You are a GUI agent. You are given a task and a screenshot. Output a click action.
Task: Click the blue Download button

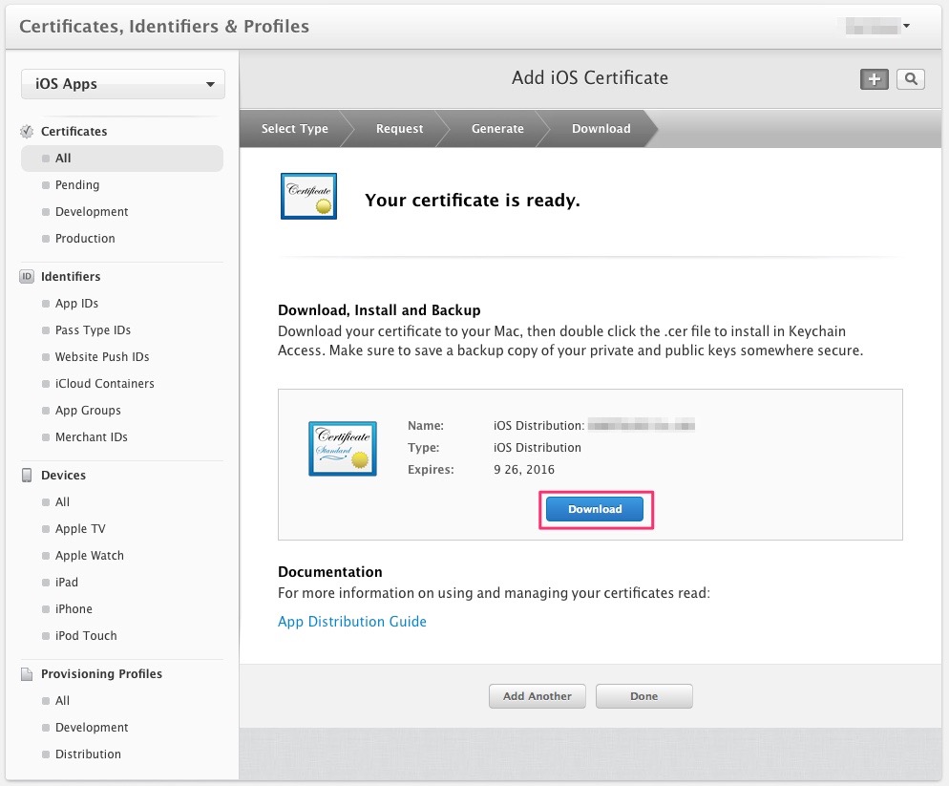595,509
